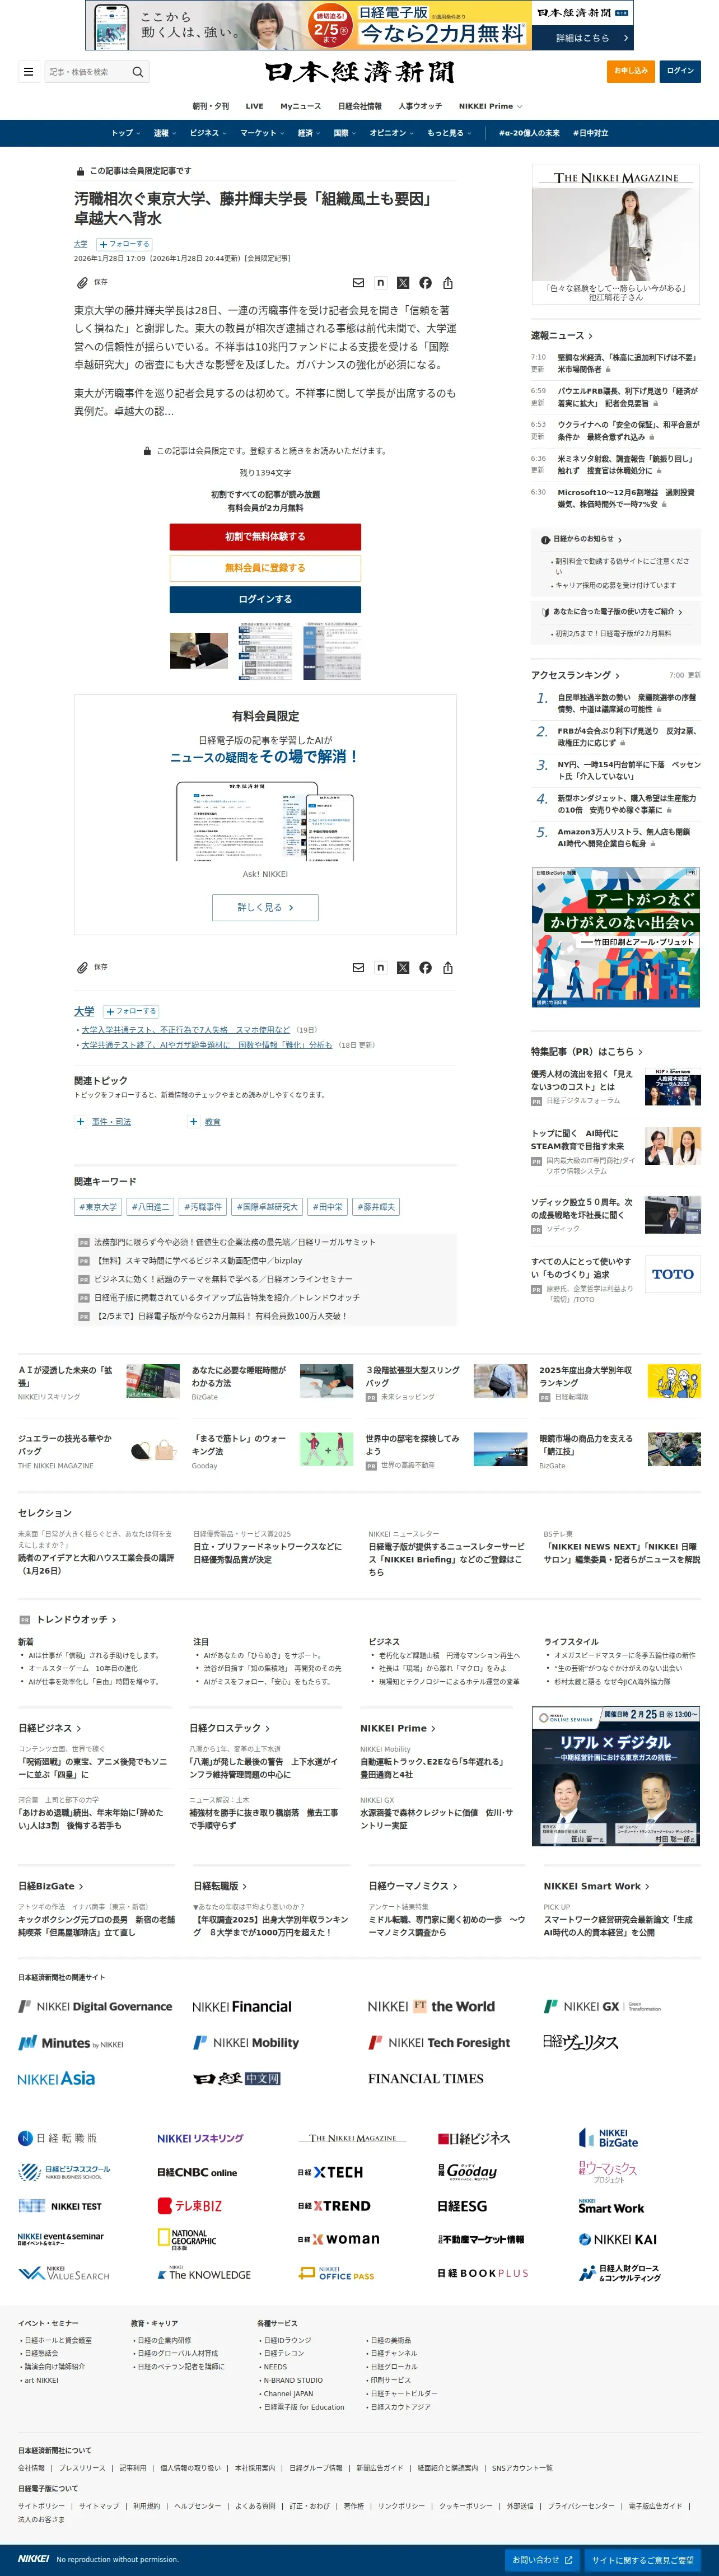Screen dimensions: 719x2576
Task: Click the 無料会員に登録する button
Action: pyautogui.click(x=265, y=568)
